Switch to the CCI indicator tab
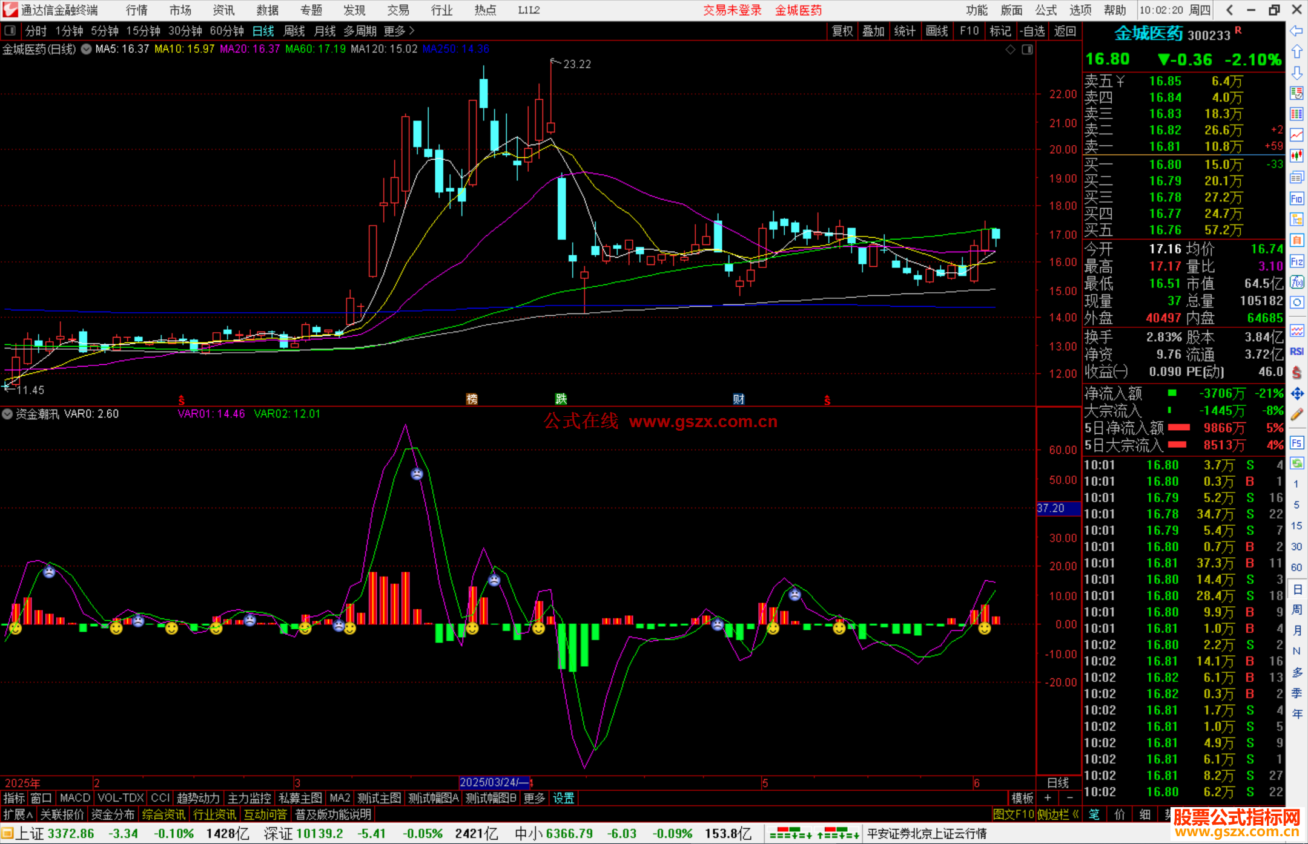 (x=160, y=798)
